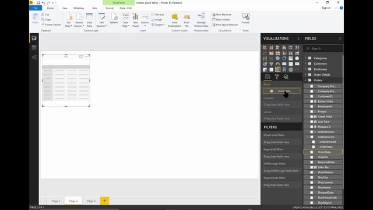This screenshot has height=210, width=373.
Task: Expand the Categories table
Action: point(305,58)
